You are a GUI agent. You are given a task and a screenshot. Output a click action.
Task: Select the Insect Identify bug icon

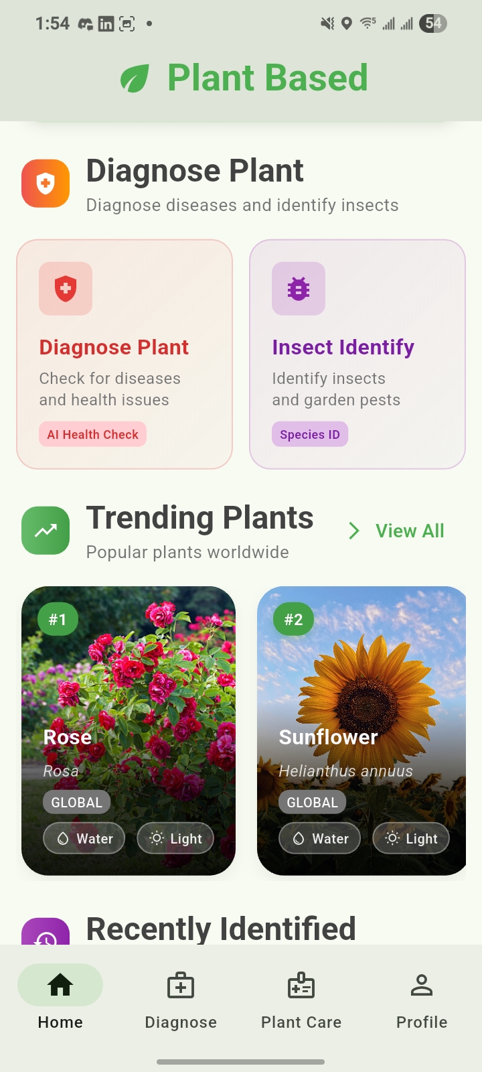click(x=299, y=289)
